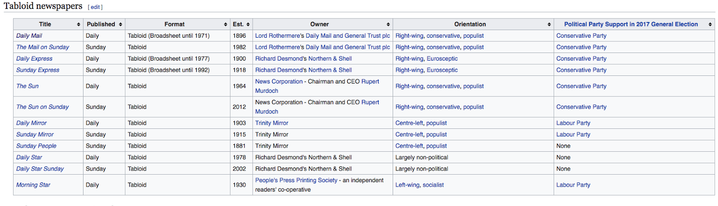Open Daily Mail and General Trust link in Daily Mail row
The height and width of the screenshot is (206, 718).
click(348, 35)
